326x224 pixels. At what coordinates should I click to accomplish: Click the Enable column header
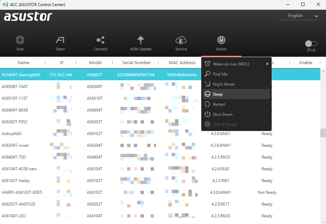306,63
